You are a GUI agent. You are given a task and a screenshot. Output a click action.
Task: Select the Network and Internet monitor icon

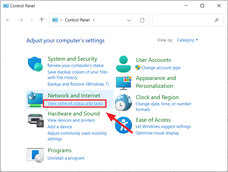click(x=35, y=98)
